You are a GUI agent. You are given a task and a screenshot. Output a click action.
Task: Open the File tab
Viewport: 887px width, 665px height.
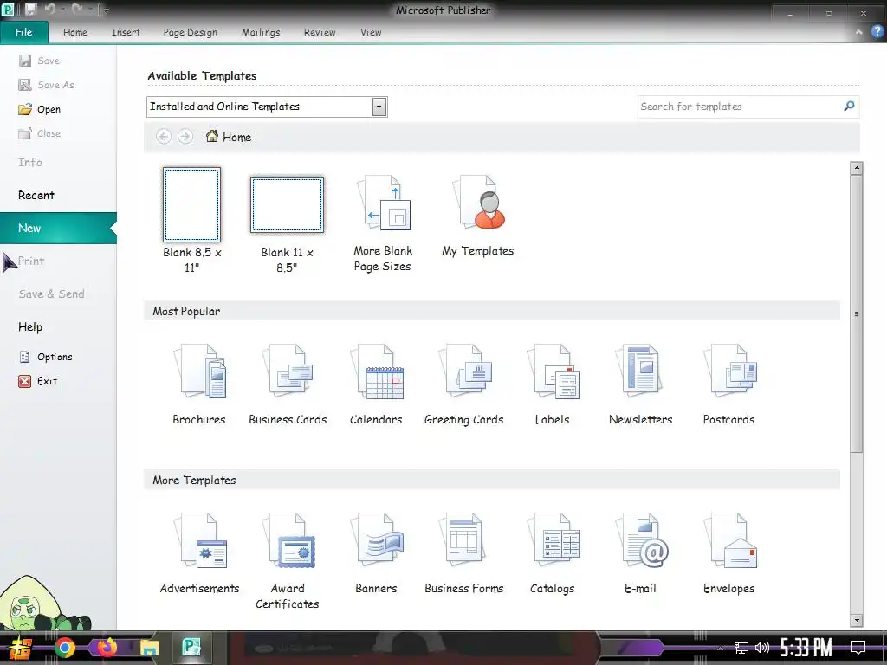pos(23,32)
